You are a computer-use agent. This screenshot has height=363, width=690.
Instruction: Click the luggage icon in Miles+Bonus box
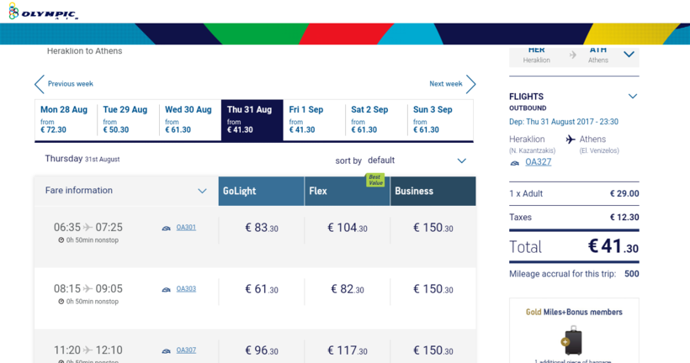pos(572,340)
